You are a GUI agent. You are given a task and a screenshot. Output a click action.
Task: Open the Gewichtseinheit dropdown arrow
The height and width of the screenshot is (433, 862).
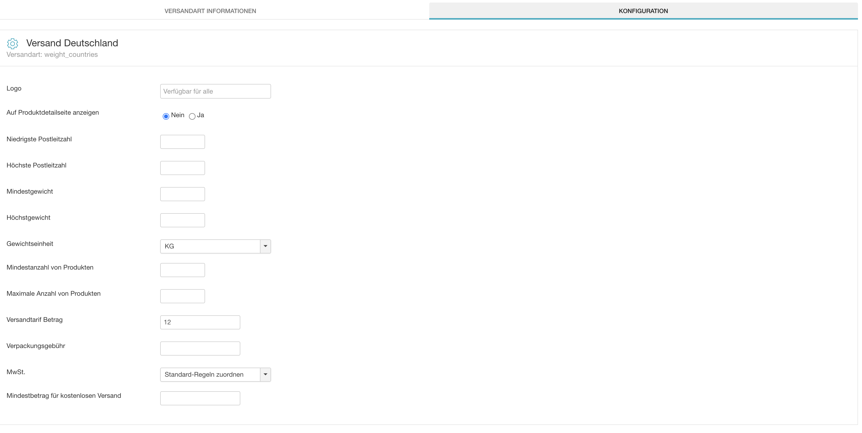click(265, 246)
